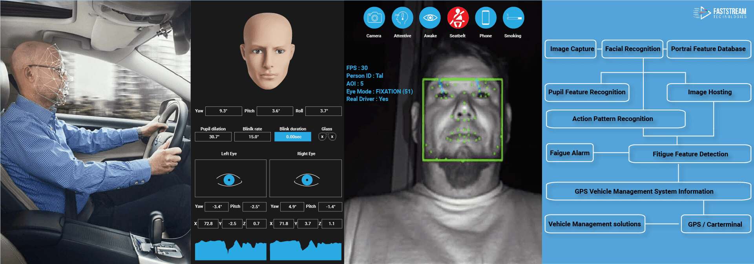The height and width of the screenshot is (264, 754).
Task: Click the left eye Z value 0.7
Action: pyautogui.click(x=256, y=224)
